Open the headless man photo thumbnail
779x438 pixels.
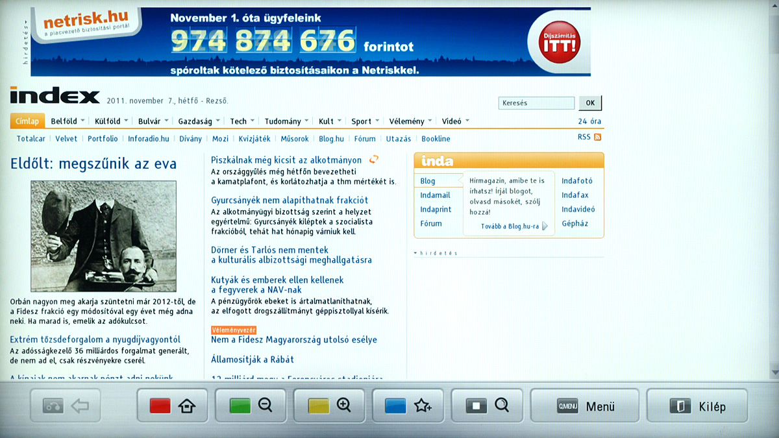(103, 236)
